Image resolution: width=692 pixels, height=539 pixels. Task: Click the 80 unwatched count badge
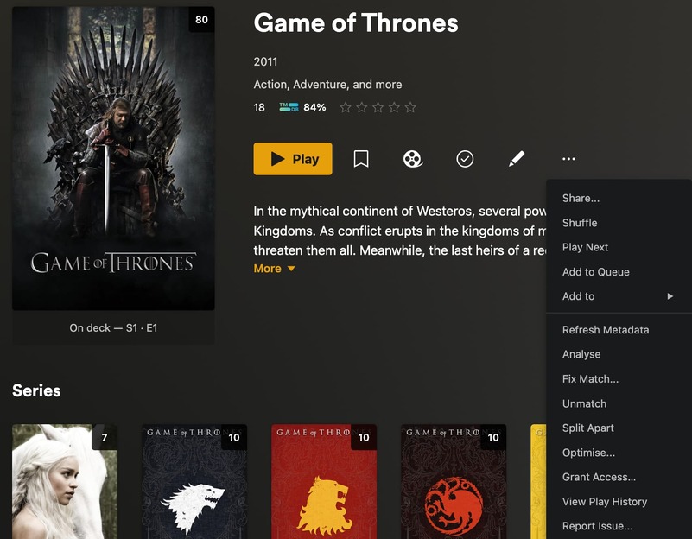201,19
